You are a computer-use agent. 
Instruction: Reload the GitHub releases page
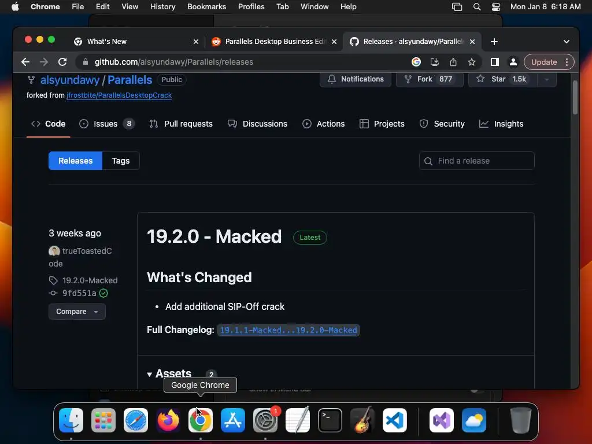point(62,62)
